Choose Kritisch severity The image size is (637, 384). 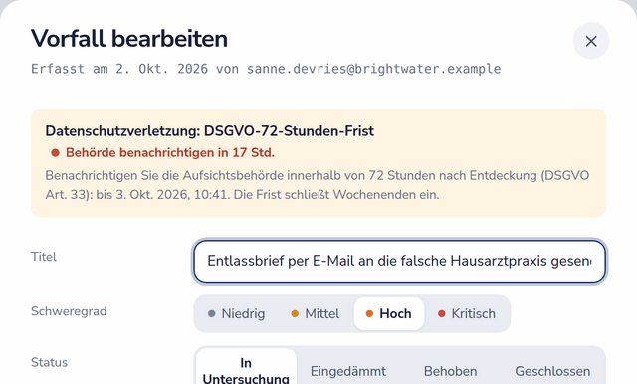coord(467,313)
